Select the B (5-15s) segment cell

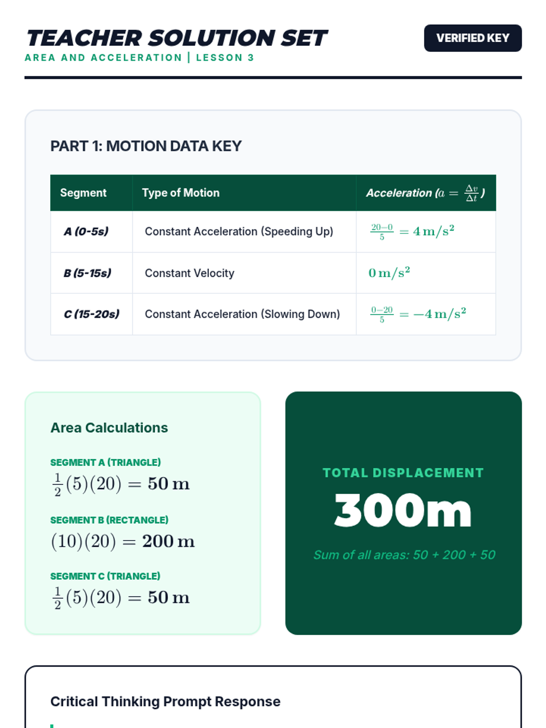[87, 273]
